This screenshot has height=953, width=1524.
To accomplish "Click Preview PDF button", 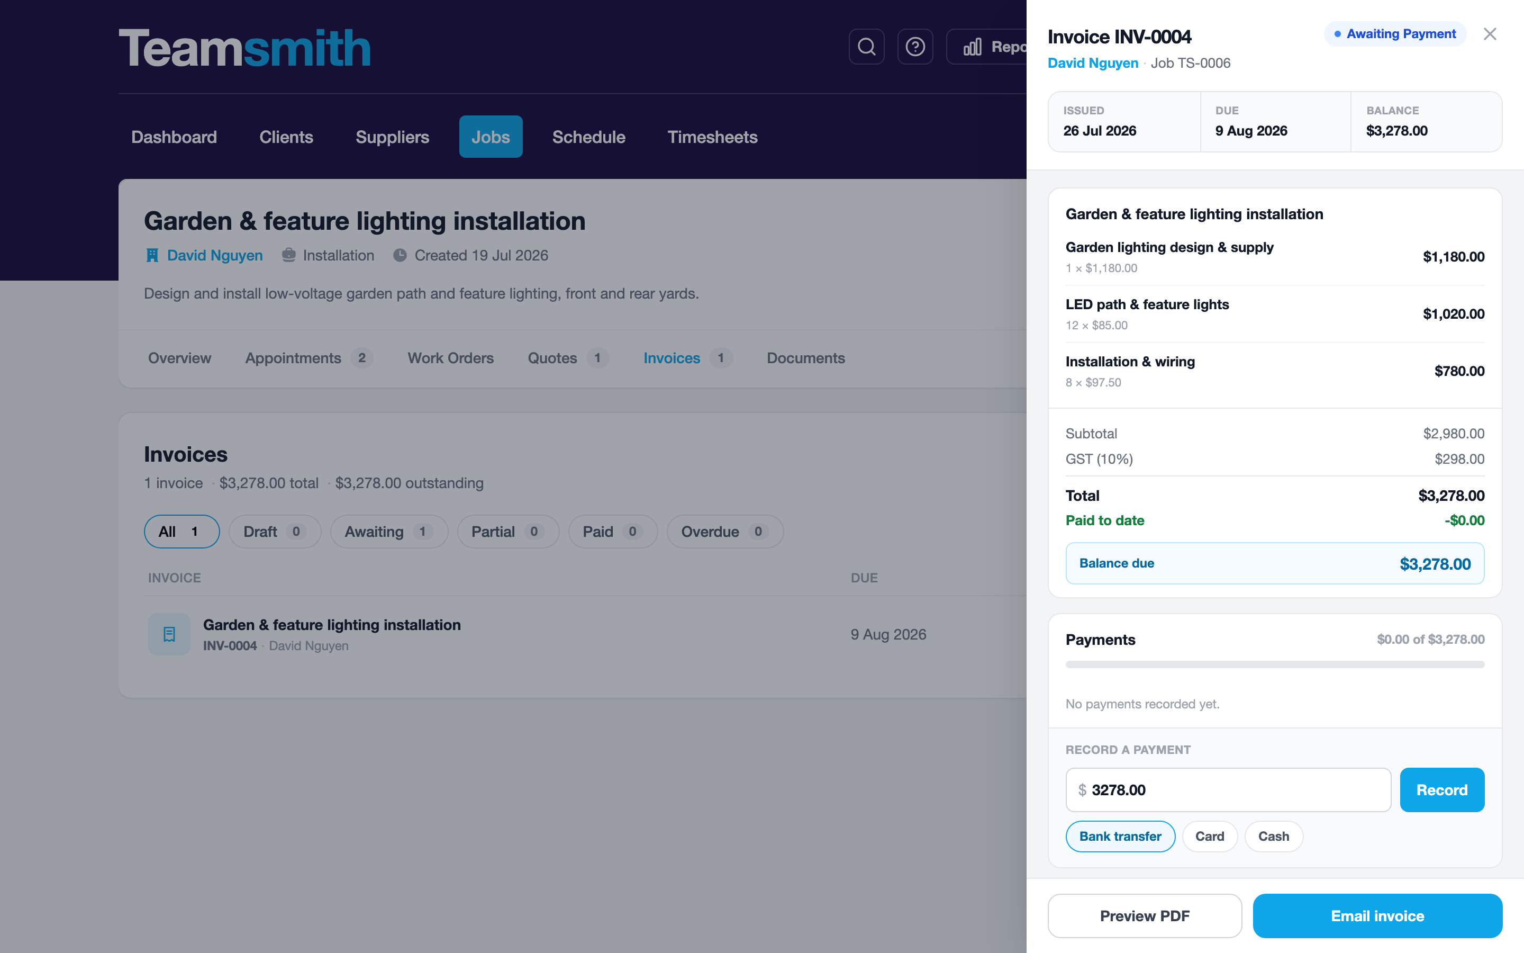I will click(x=1144, y=916).
